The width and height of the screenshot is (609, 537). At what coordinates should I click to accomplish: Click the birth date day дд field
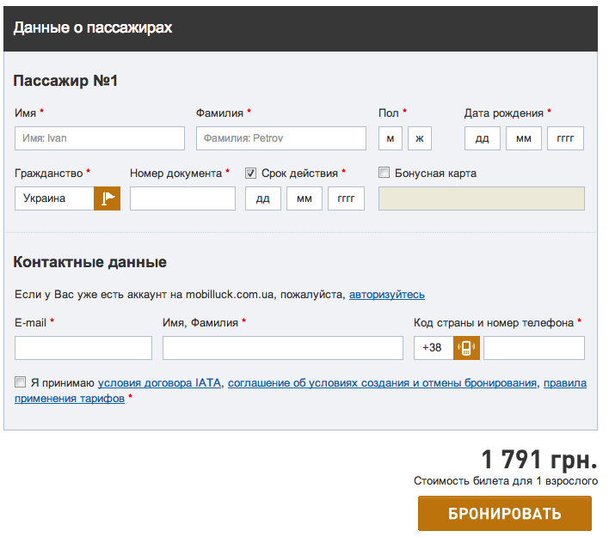pos(483,138)
